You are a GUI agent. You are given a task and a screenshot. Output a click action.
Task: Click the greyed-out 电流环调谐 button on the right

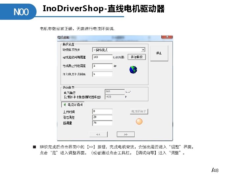tap(139, 111)
